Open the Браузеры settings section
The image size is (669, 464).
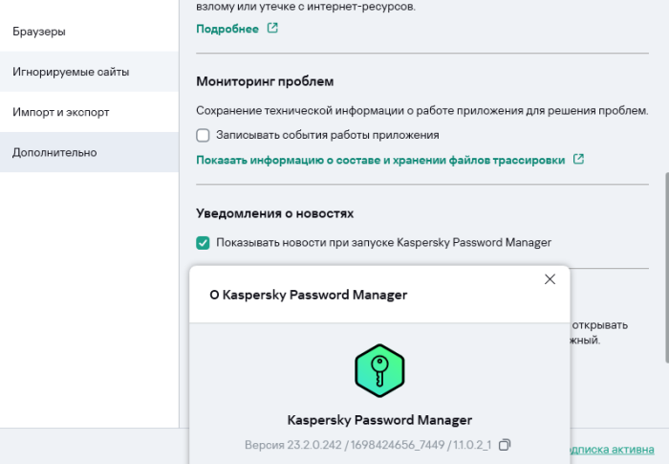click(39, 32)
